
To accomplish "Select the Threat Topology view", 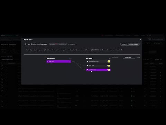I will click(x=133, y=44).
